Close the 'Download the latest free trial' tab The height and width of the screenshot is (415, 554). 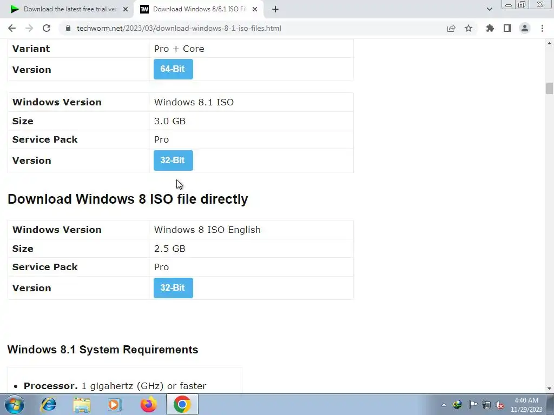[126, 9]
